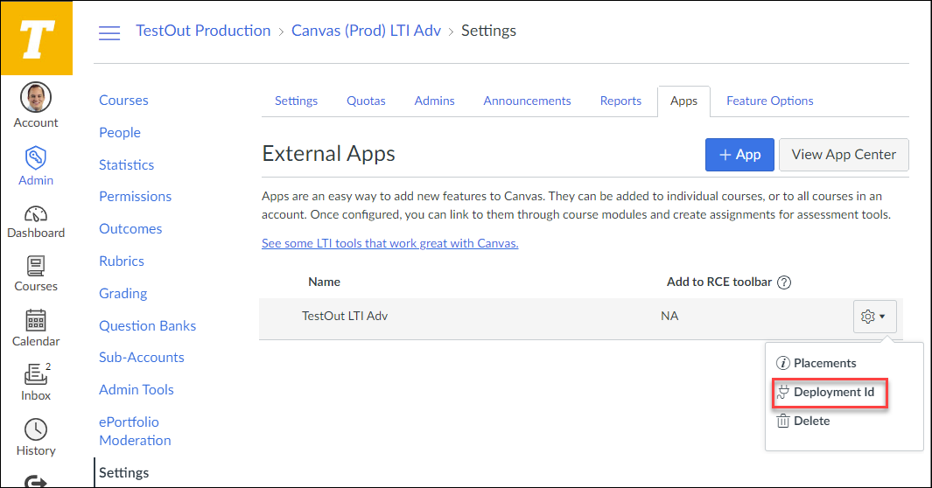Switch to the Reports tab
The height and width of the screenshot is (488, 932).
click(620, 101)
